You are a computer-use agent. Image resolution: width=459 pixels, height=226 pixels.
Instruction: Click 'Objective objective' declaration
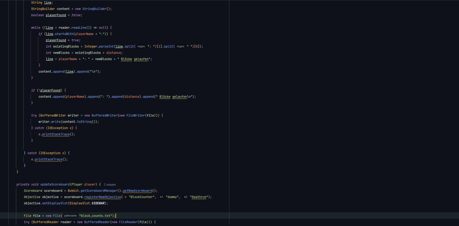point(41,197)
